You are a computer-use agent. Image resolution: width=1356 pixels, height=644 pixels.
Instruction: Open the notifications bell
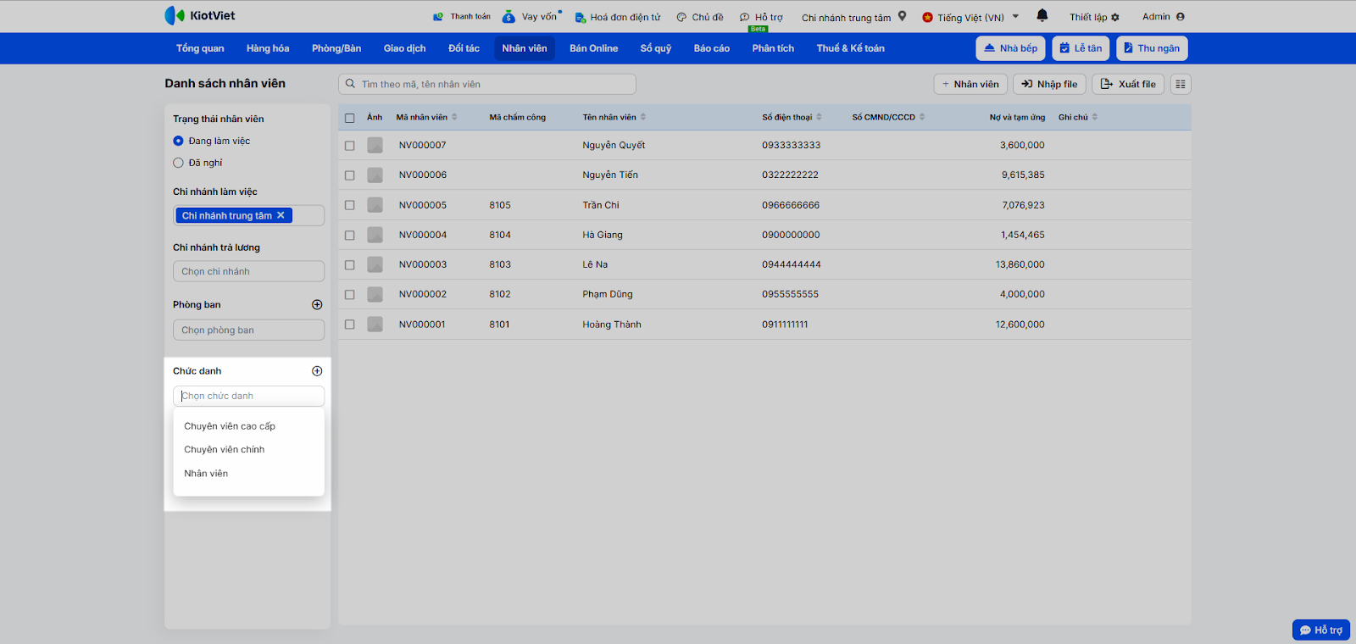point(1042,15)
